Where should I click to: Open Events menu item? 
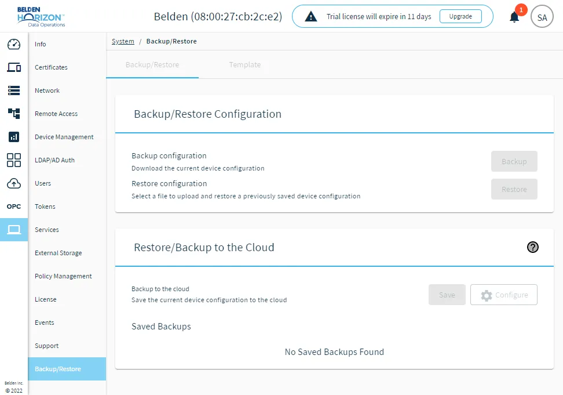pos(67,322)
